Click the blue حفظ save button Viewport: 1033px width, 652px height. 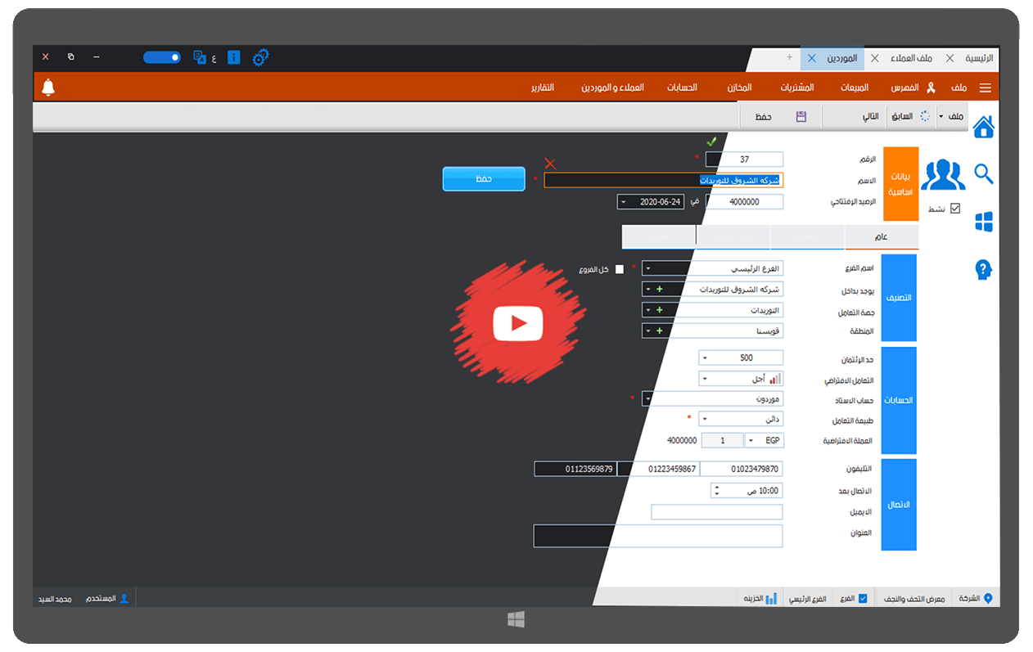click(x=484, y=178)
